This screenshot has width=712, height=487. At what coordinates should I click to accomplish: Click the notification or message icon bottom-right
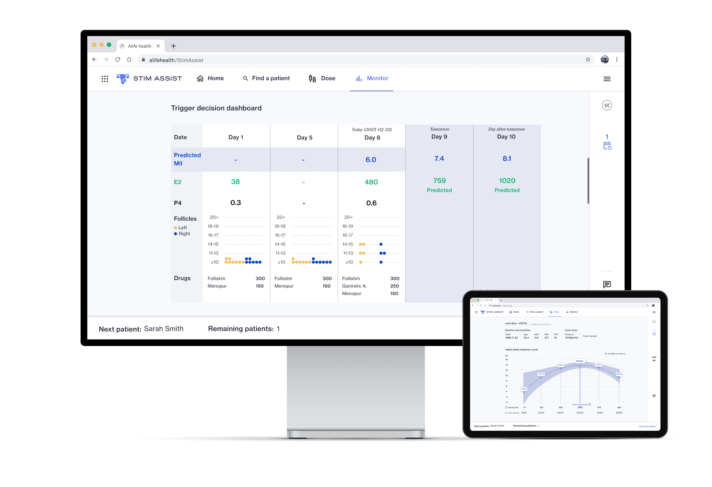click(607, 285)
